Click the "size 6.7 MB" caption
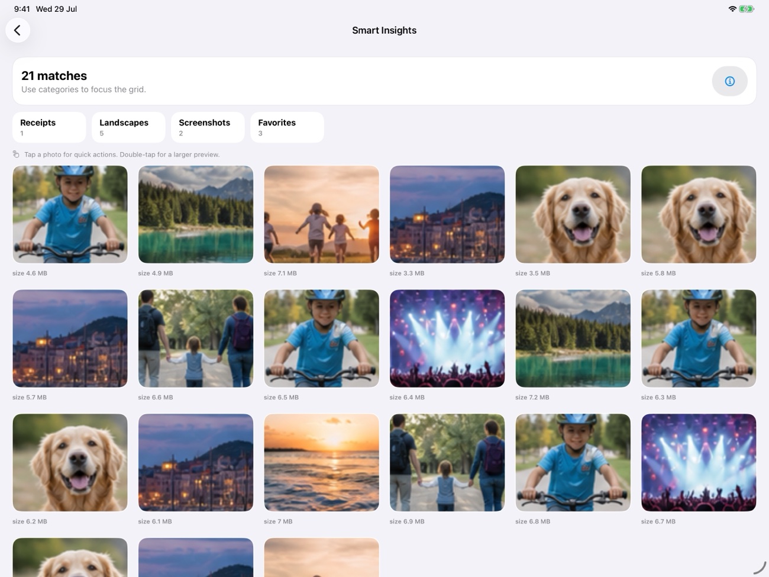Viewport: 769px width, 577px height. point(658,522)
